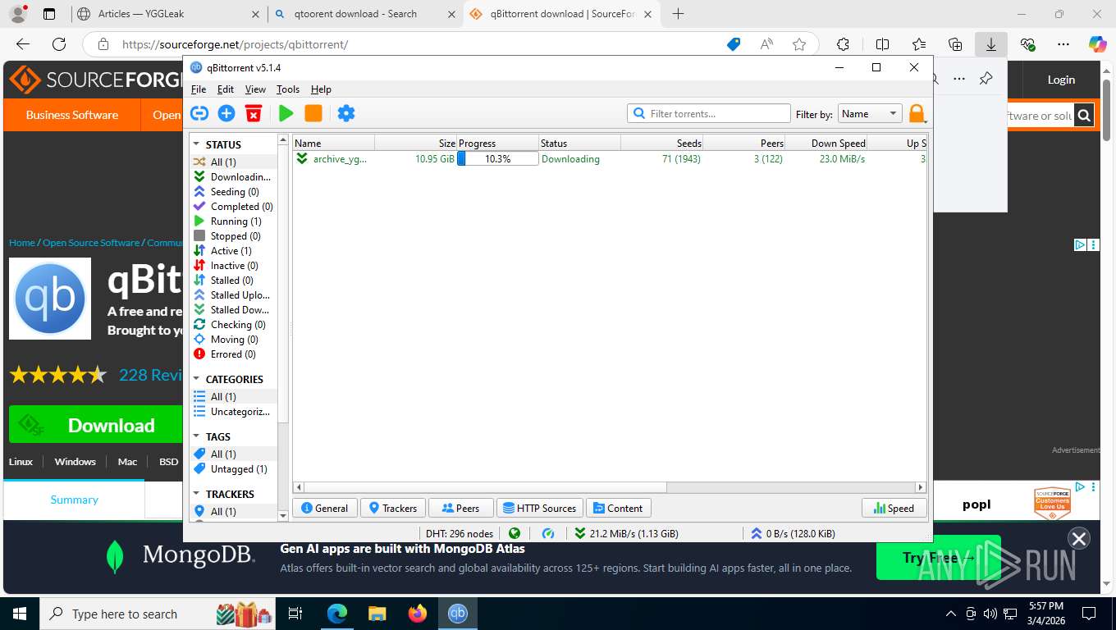Open the Edit menu in qBittorrent

(226, 89)
